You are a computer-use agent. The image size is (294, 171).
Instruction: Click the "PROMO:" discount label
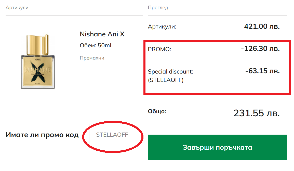(x=159, y=49)
